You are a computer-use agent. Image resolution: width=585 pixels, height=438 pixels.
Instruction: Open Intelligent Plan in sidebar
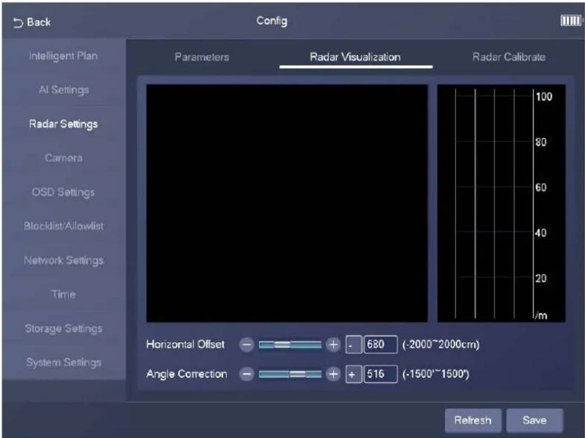pyautogui.click(x=63, y=56)
